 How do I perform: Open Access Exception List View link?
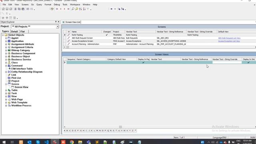point(229,41)
